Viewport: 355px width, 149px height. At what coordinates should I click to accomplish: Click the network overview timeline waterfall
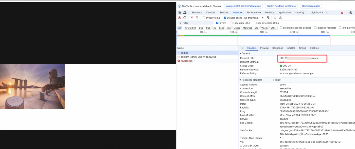[266, 38]
